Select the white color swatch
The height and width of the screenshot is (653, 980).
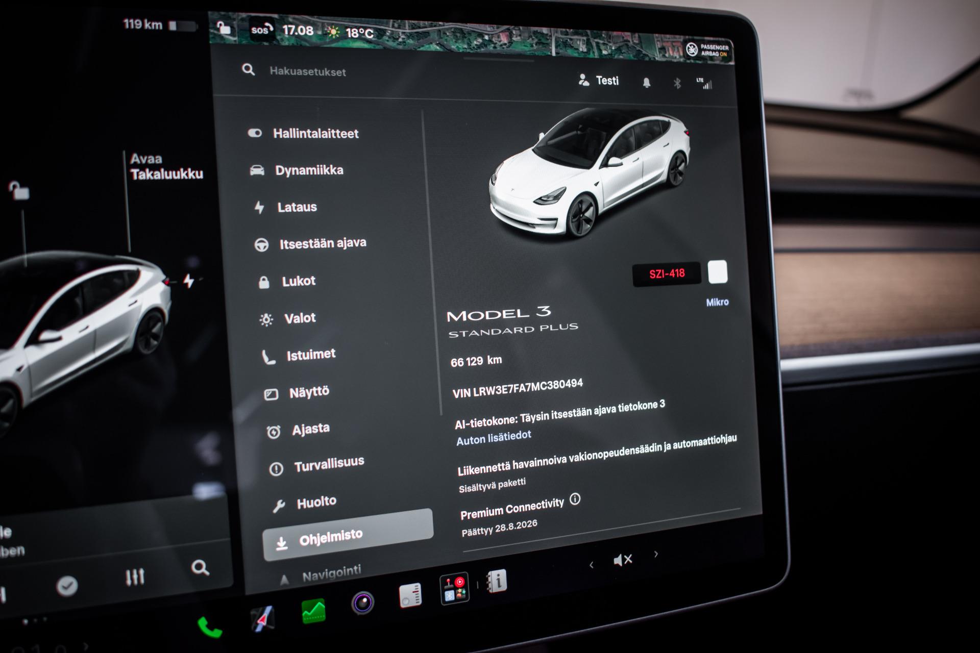(718, 272)
